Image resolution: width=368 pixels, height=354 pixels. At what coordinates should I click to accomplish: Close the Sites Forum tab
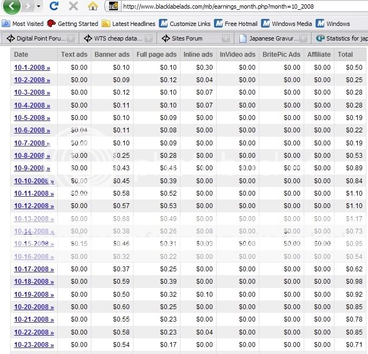click(x=226, y=38)
